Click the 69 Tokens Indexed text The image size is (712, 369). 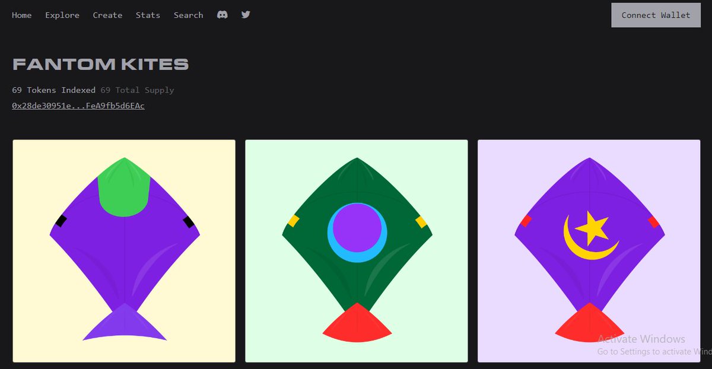coord(53,90)
